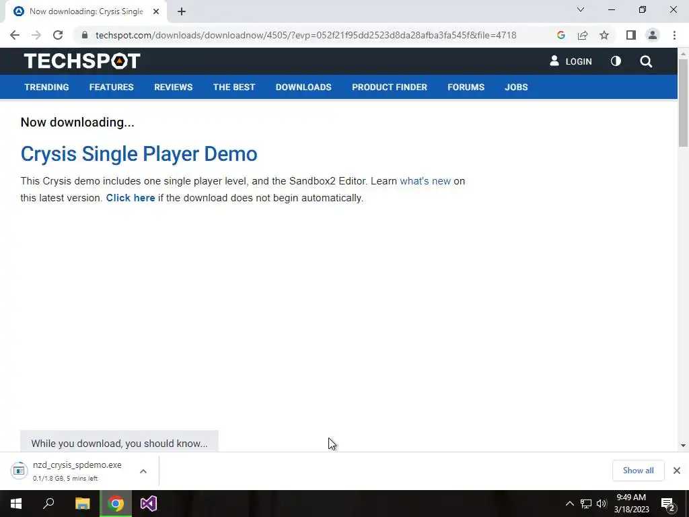Screen dimensions: 689x517
Task: Open the PRODUCT FINDER menu item
Action: [x=390, y=87]
